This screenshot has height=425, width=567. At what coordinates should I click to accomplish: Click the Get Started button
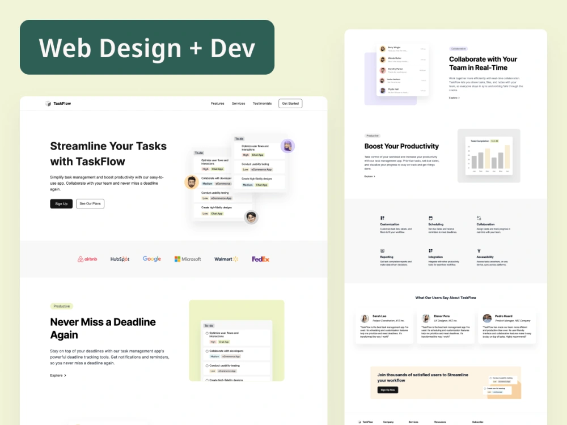[290, 104]
